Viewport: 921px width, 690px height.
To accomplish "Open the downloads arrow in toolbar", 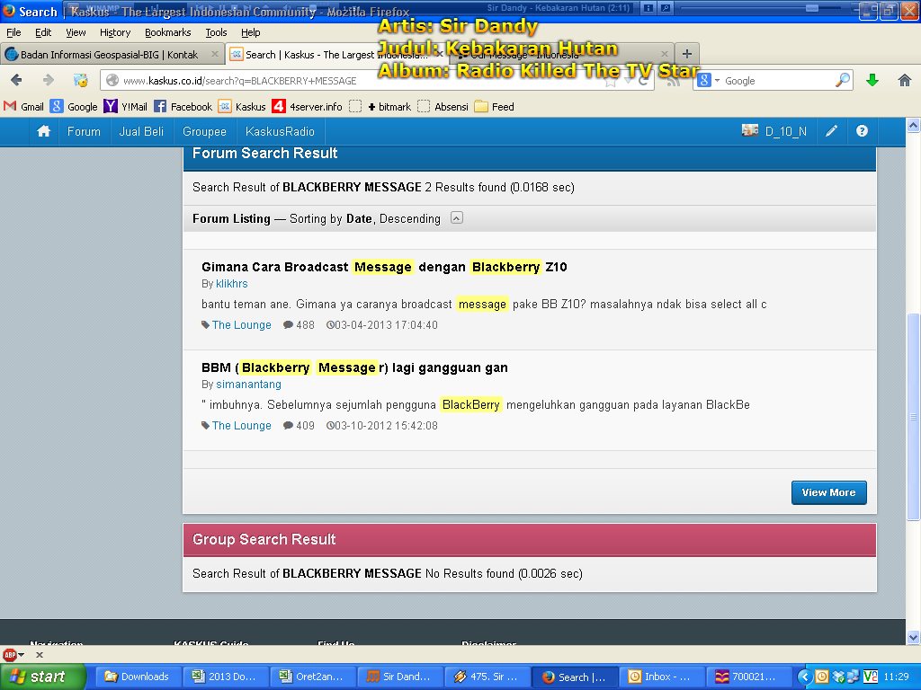I will (x=872, y=80).
